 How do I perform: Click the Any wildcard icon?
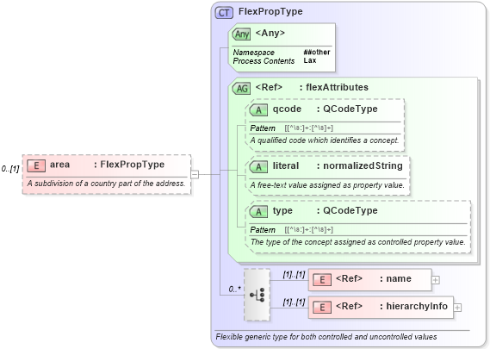tap(242, 34)
